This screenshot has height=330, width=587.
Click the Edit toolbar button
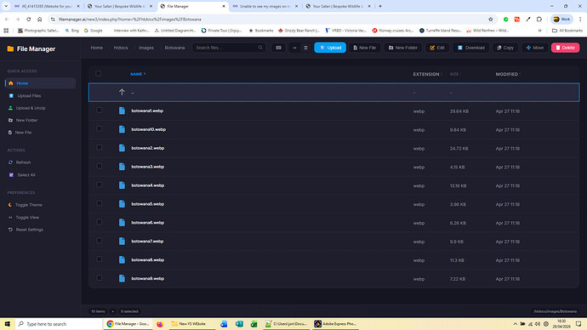(437, 48)
